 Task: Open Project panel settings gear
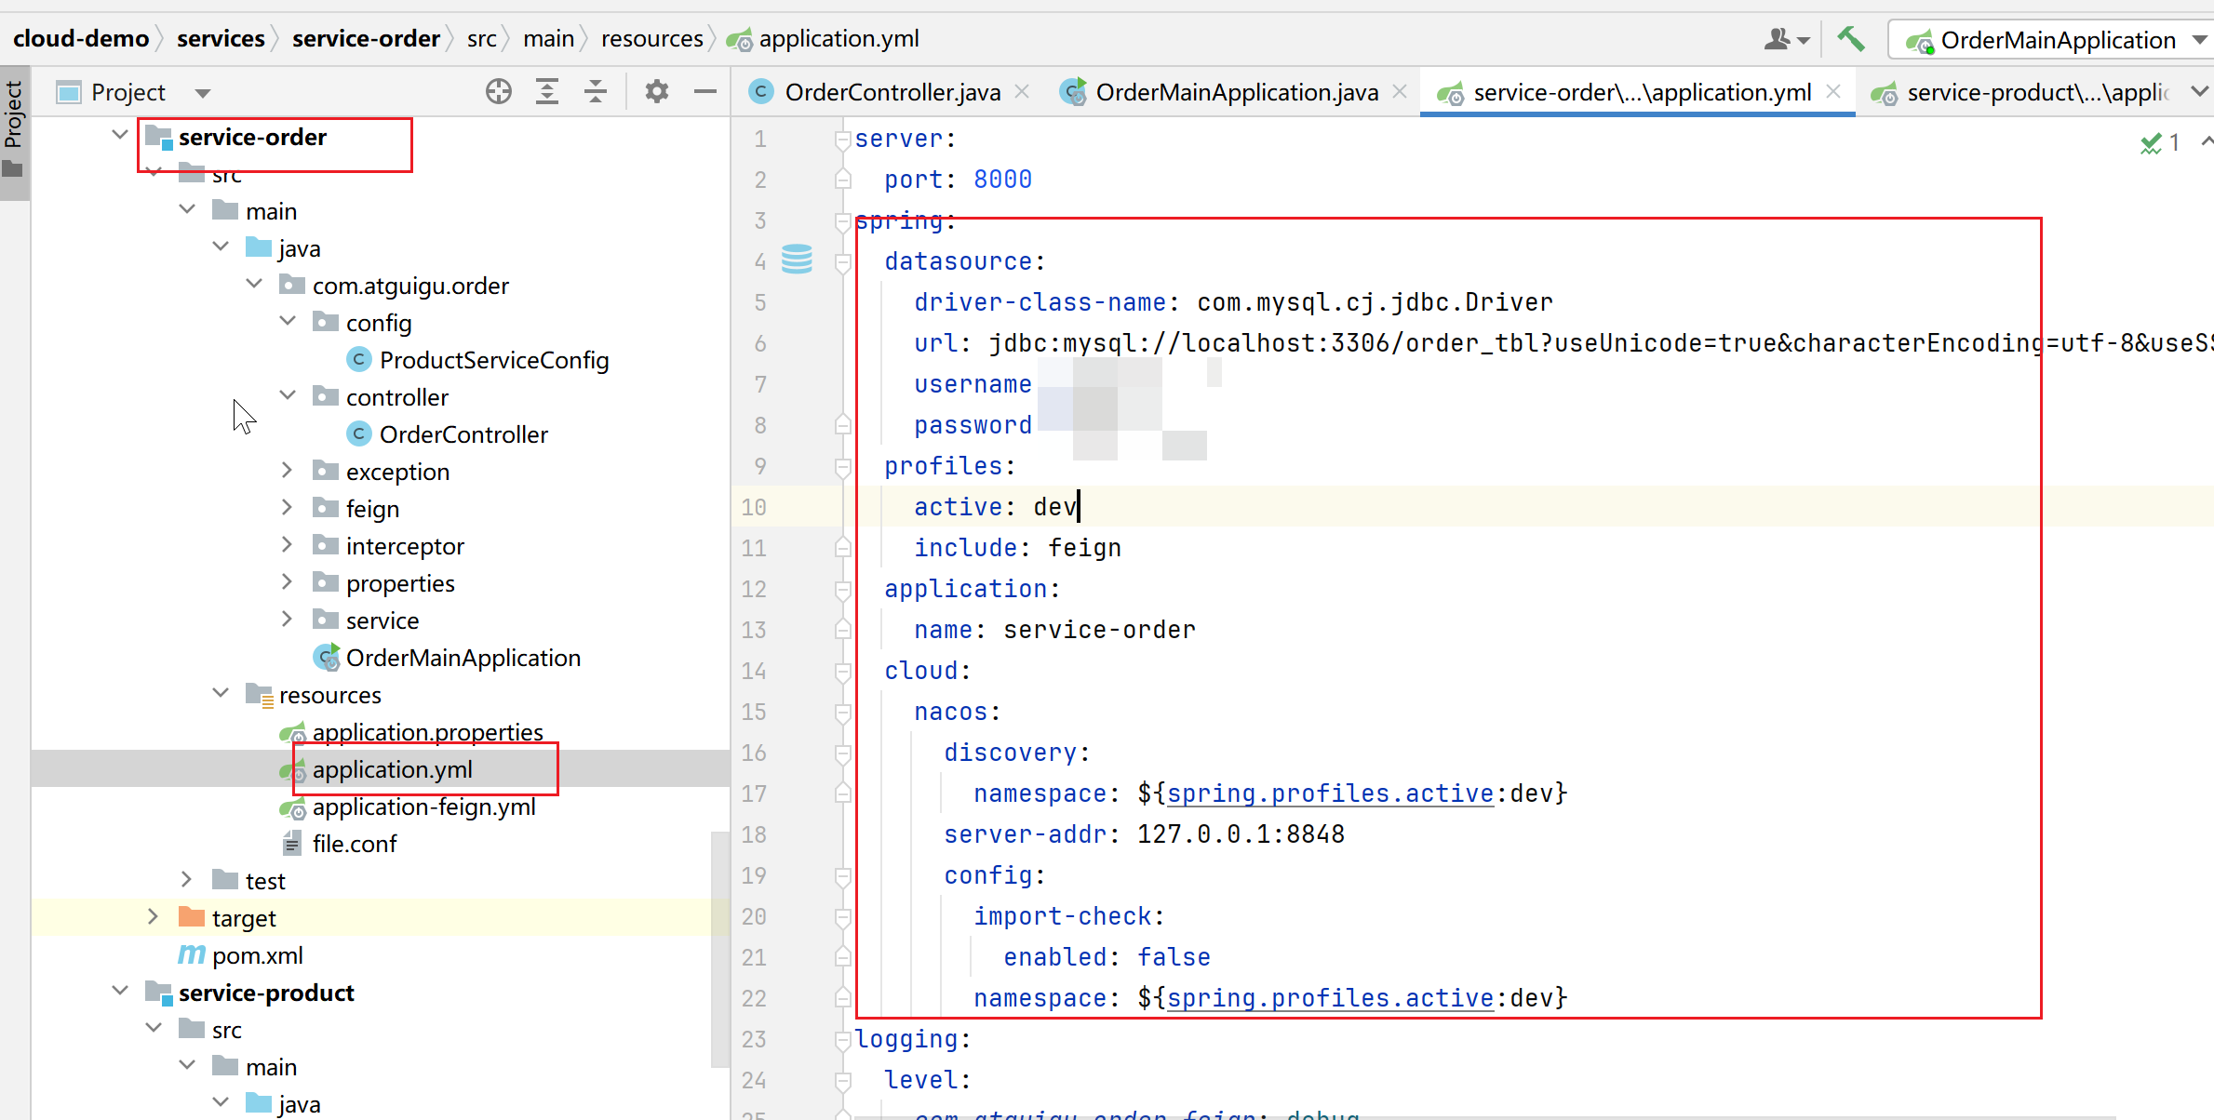click(x=657, y=91)
